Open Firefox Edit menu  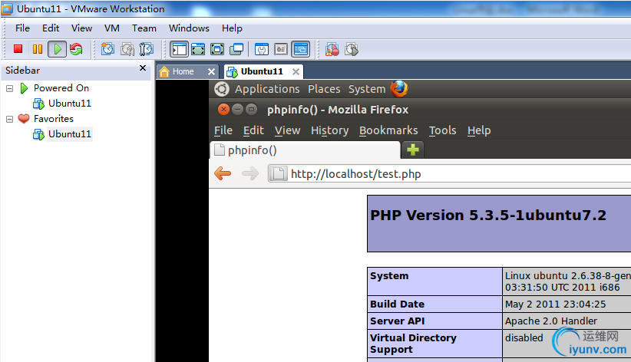pos(253,130)
